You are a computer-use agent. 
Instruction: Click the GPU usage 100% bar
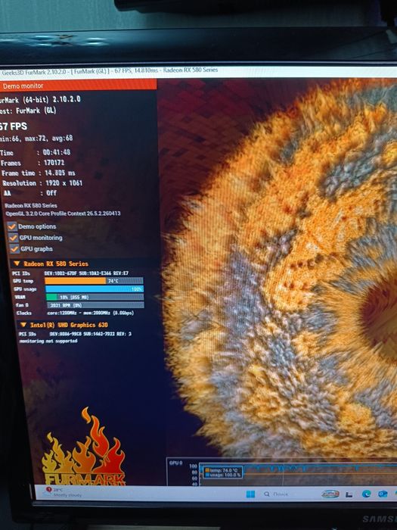[95, 289]
